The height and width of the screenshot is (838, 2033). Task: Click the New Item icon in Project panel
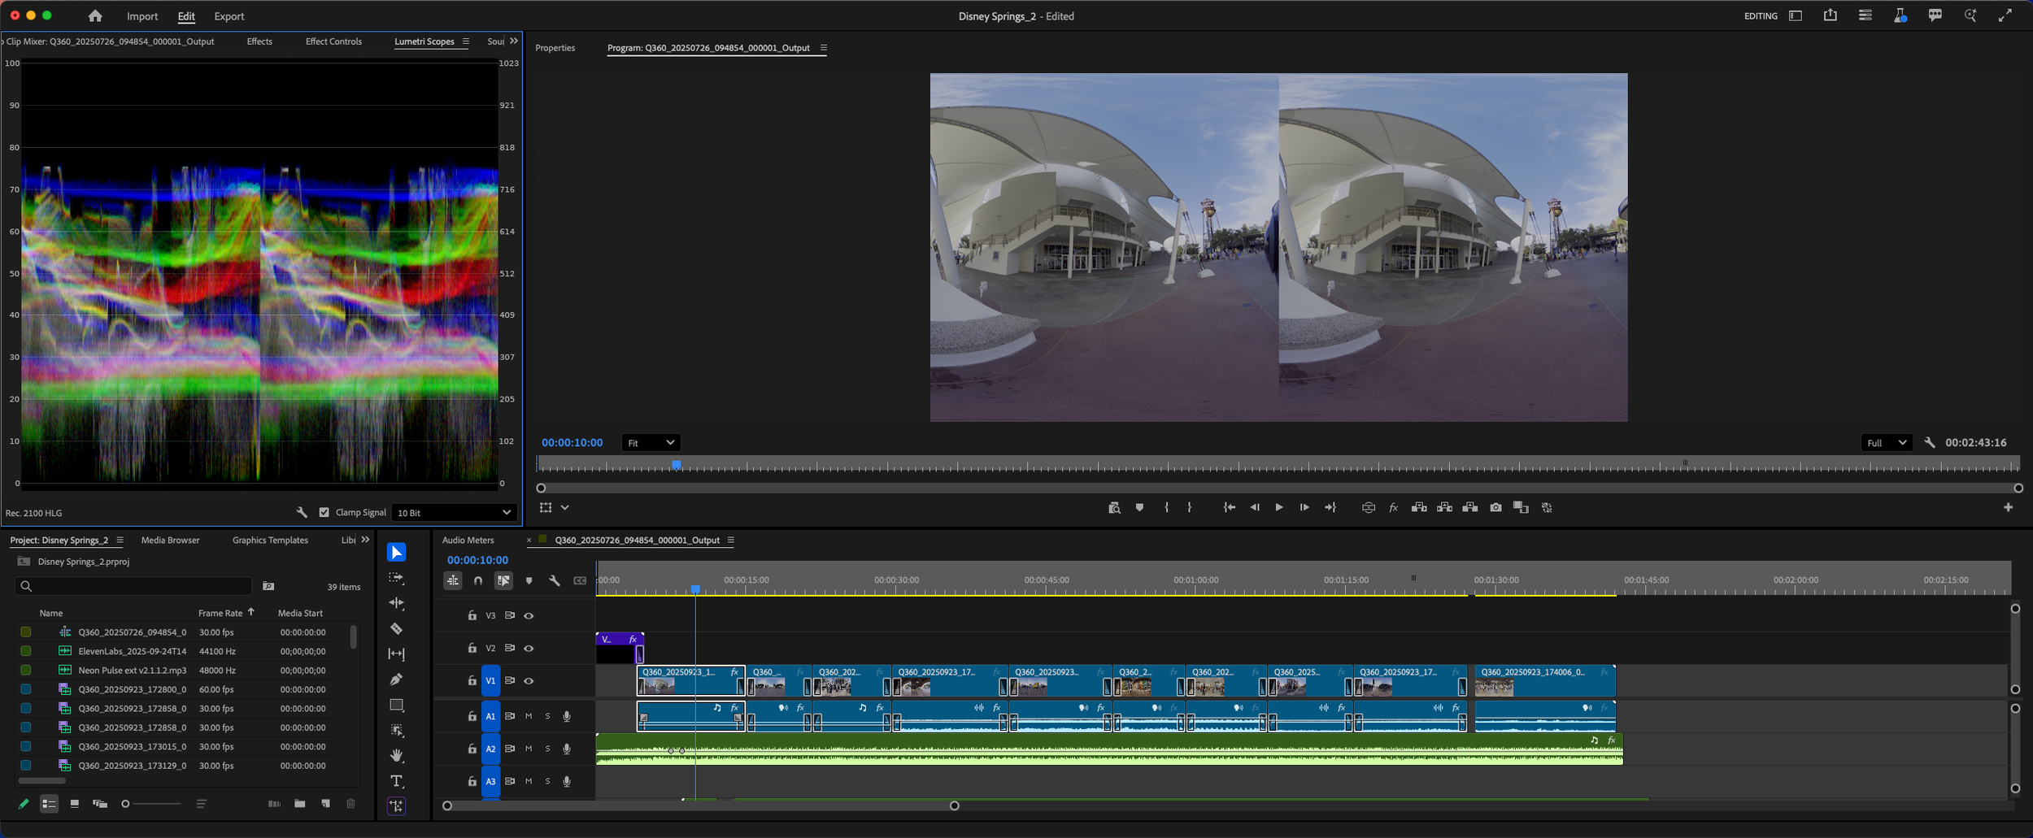point(325,804)
